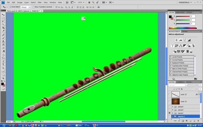
Task: Select the Magic Wand tool
Action: [x=3, y=24]
